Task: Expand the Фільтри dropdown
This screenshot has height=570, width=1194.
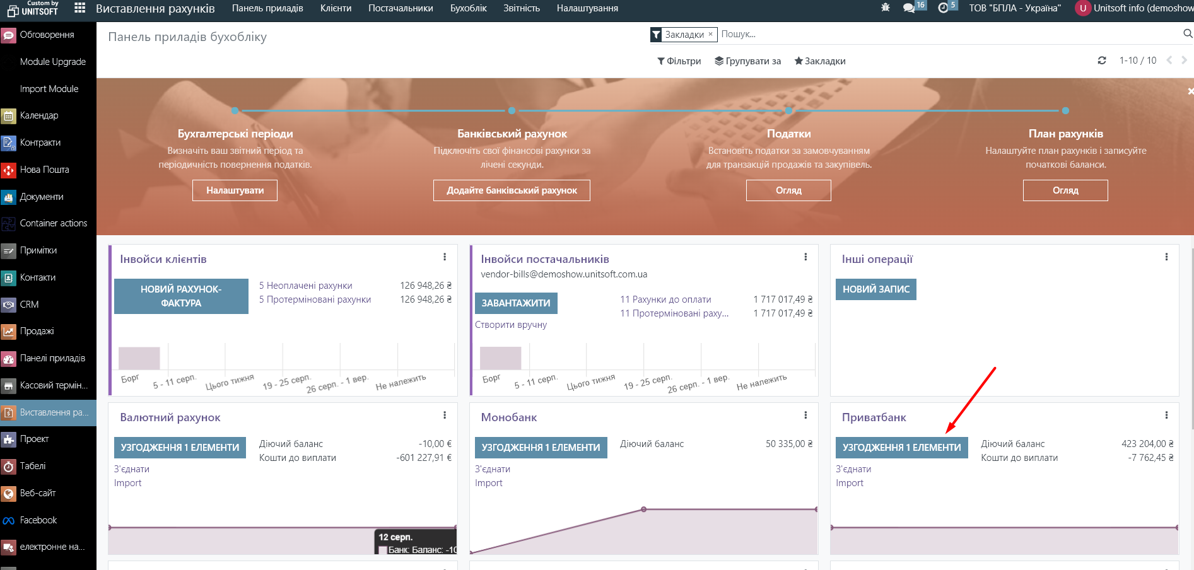Action: tap(679, 61)
